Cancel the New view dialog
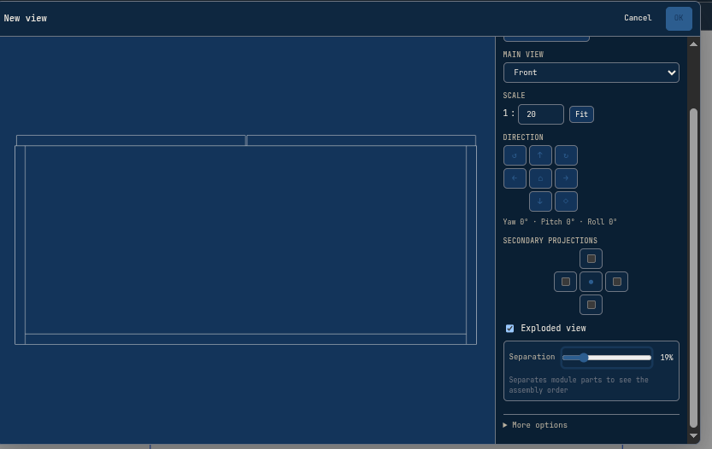 [x=638, y=18]
